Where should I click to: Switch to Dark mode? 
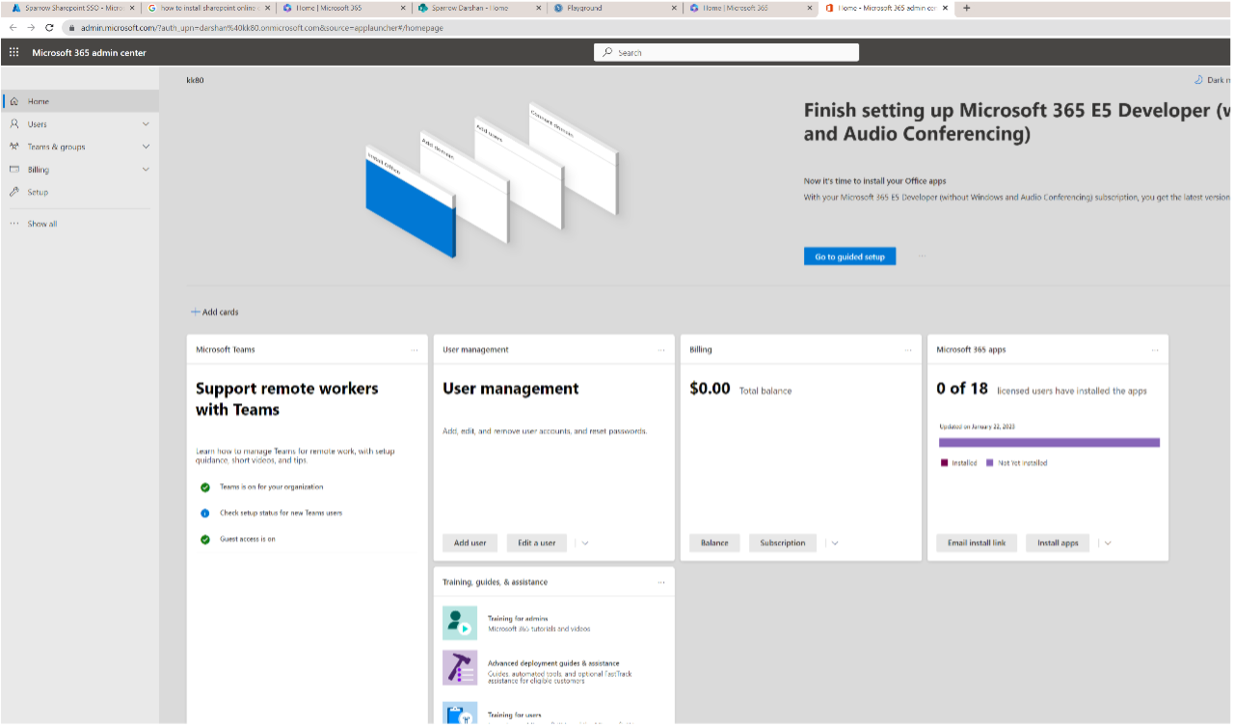[x=1213, y=79]
